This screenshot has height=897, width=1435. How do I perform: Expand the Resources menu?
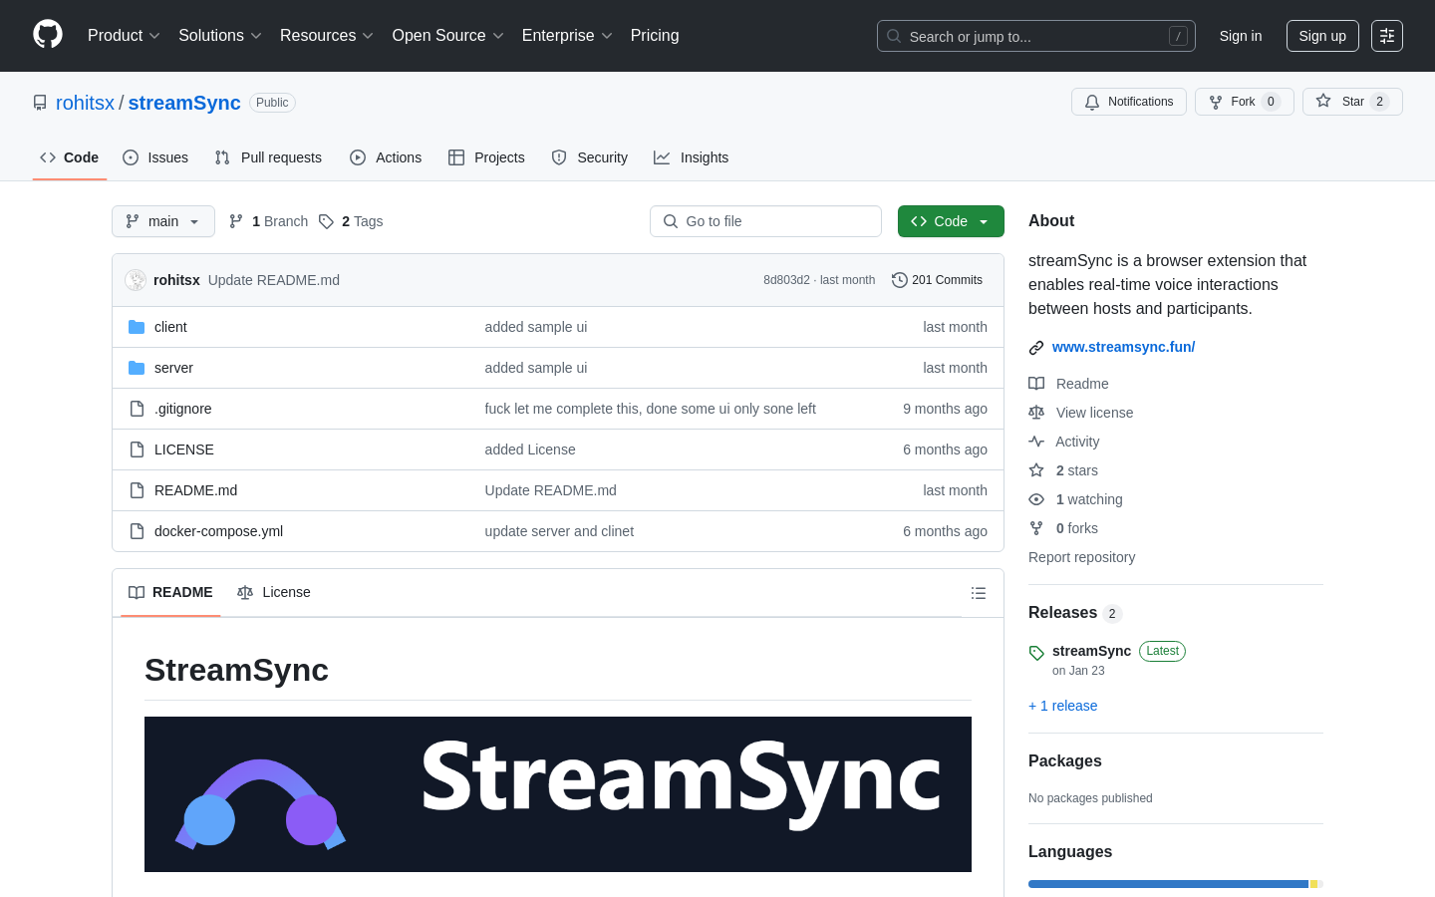[x=327, y=36]
